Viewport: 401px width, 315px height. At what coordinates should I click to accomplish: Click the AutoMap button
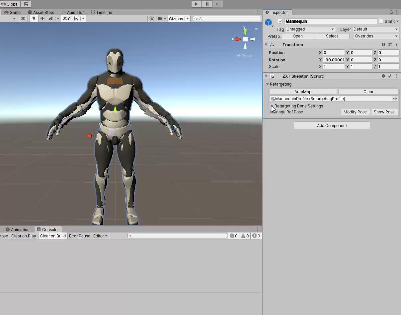point(303,92)
